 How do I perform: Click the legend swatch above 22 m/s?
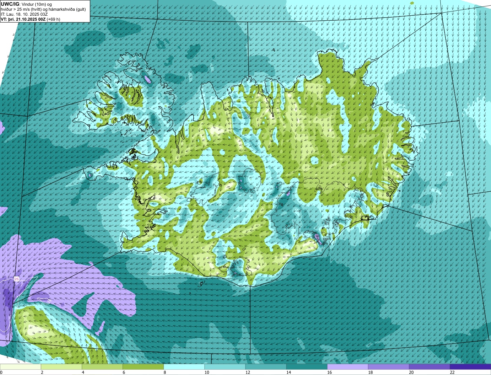point(470,367)
